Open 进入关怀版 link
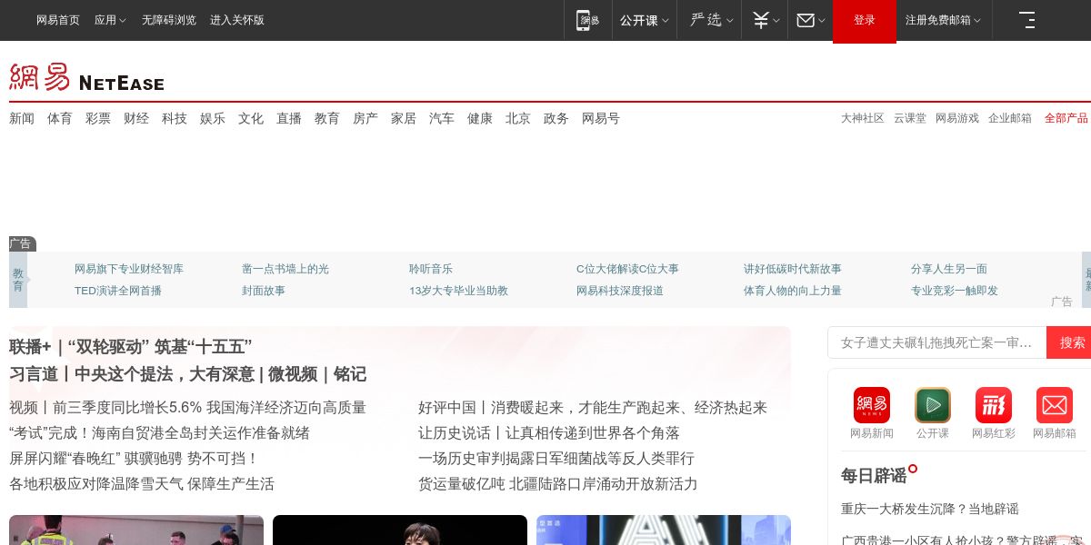The height and width of the screenshot is (545, 1091). 237,20
